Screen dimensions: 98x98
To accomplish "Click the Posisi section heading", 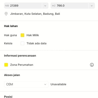I will click(x=8, y=97).
